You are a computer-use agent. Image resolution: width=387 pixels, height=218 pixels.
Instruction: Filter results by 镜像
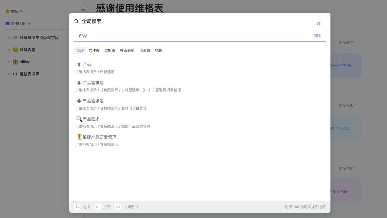point(159,50)
